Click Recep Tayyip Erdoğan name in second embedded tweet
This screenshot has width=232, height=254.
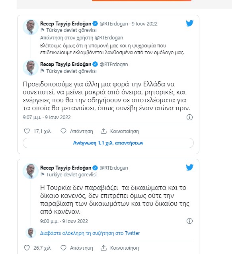66,168
